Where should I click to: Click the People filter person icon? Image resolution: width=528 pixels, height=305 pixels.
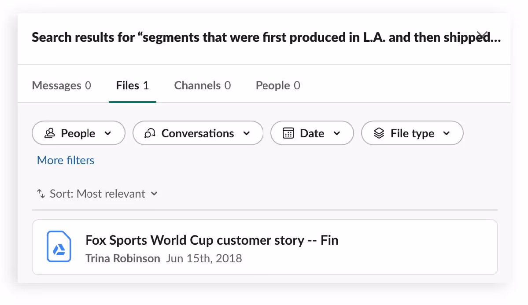(x=50, y=133)
